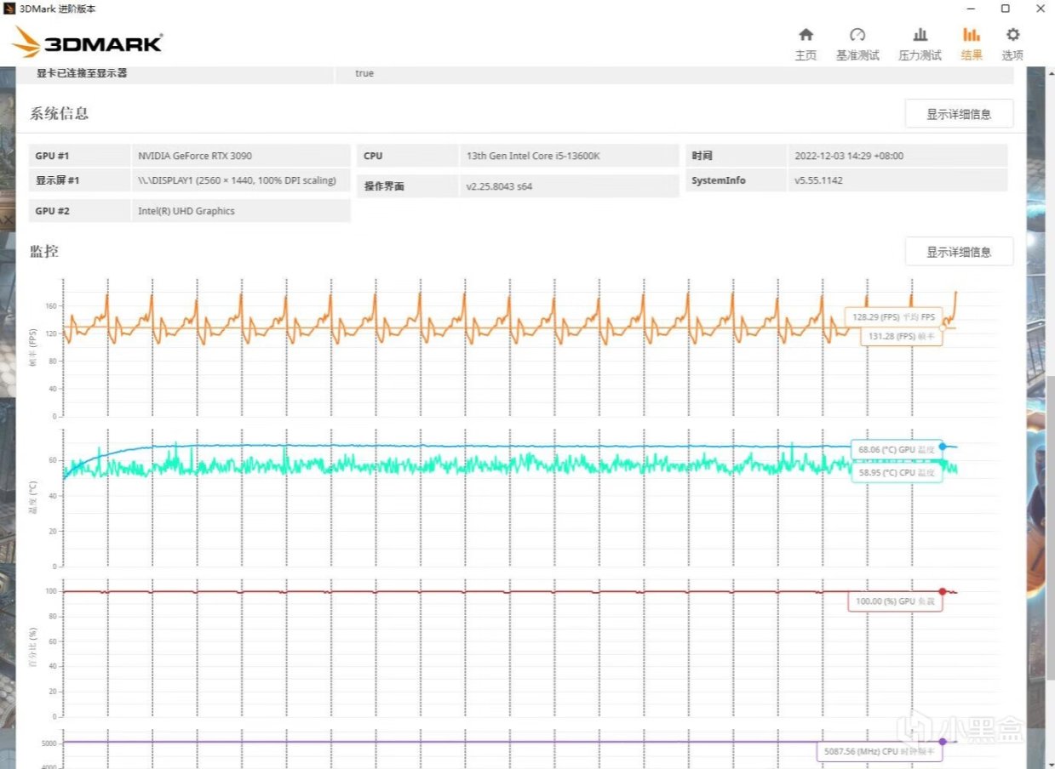Open the 选项 options gear icon
The image size is (1055, 769).
pyautogui.click(x=1012, y=35)
